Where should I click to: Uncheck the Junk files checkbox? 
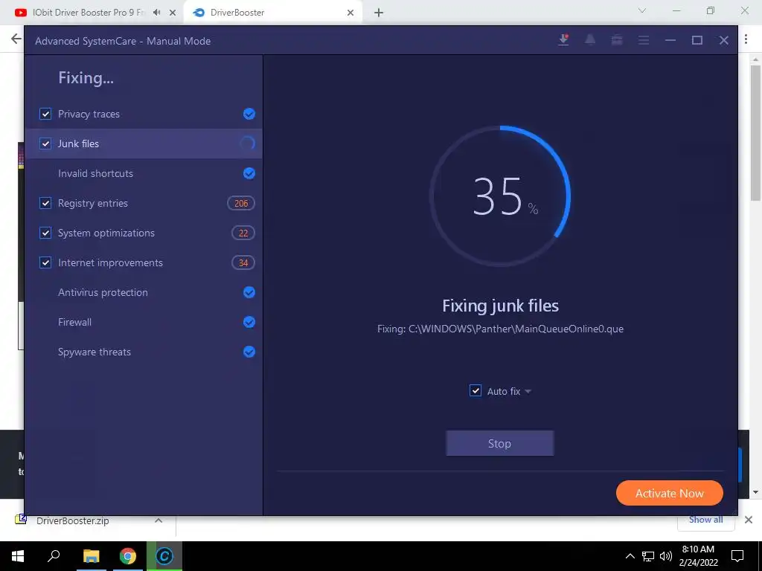pyautogui.click(x=45, y=143)
